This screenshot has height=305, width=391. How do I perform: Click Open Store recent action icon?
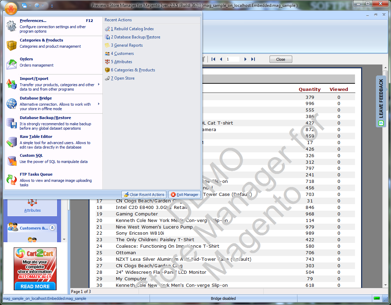(107, 78)
